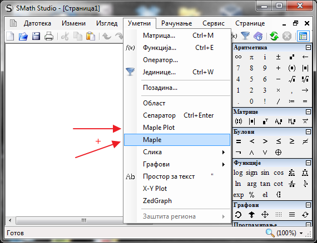Screen dimensions: 317x243
Task: Insert logical NOT operator from Булови panel
Action: tap(239, 153)
